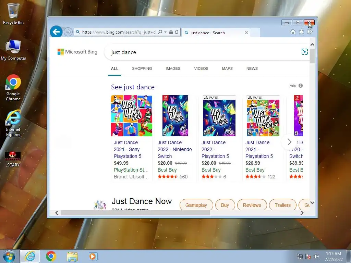Select the Buy pill button
Viewport: 351px width, 263px height.
pos(225,205)
